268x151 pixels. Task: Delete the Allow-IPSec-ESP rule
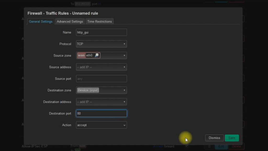point(236,146)
